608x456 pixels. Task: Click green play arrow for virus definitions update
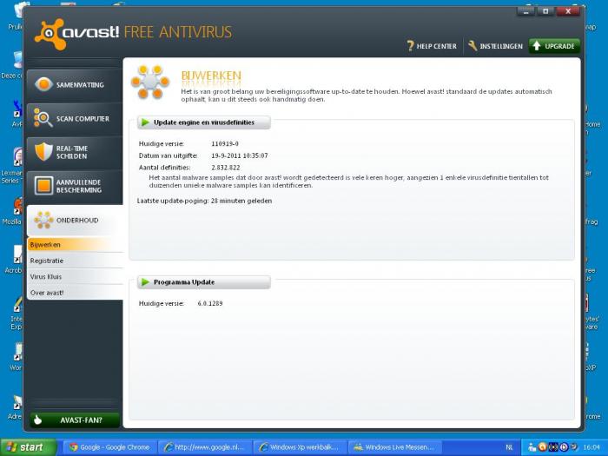145,122
